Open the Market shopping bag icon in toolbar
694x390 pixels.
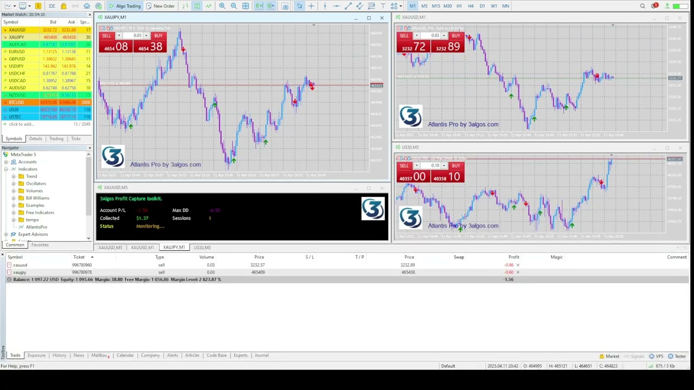(63, 6)
